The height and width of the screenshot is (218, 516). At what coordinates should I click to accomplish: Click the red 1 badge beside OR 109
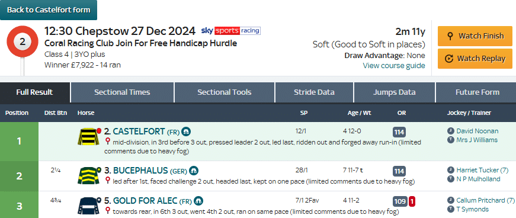pos(412,201)
